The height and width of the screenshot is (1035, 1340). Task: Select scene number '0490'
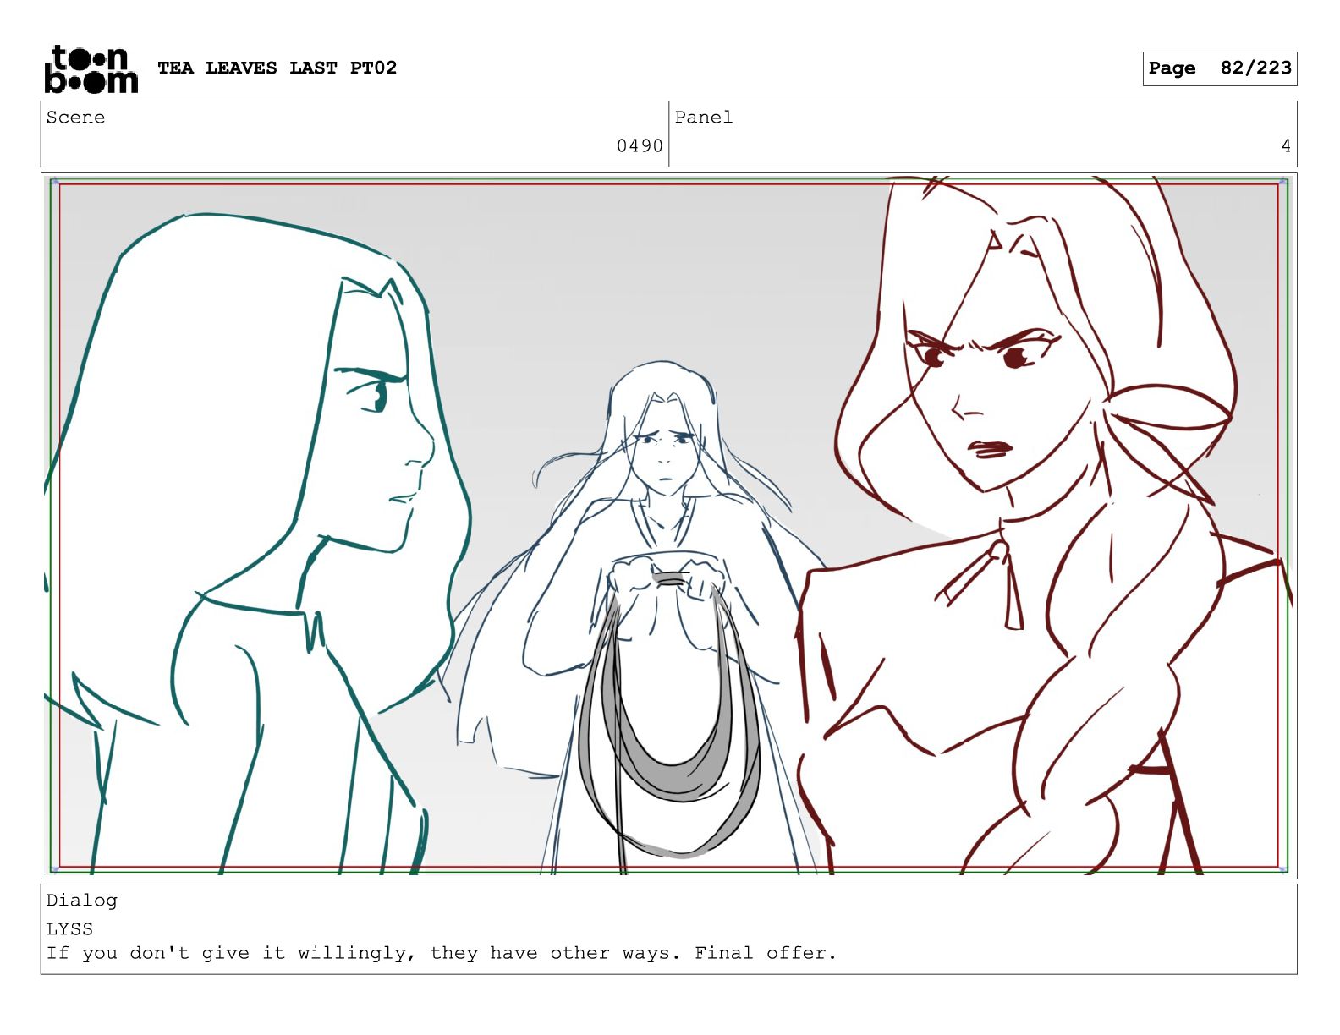(640, 146)
